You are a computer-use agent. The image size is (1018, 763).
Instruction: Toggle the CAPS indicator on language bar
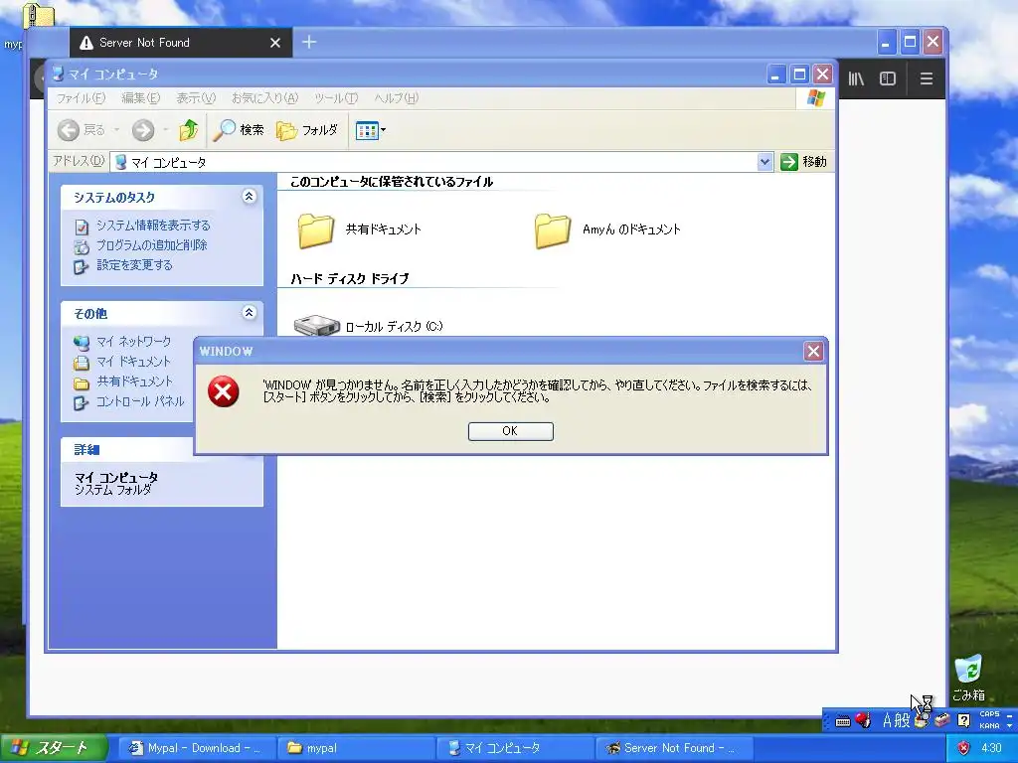tap(989, 714)
